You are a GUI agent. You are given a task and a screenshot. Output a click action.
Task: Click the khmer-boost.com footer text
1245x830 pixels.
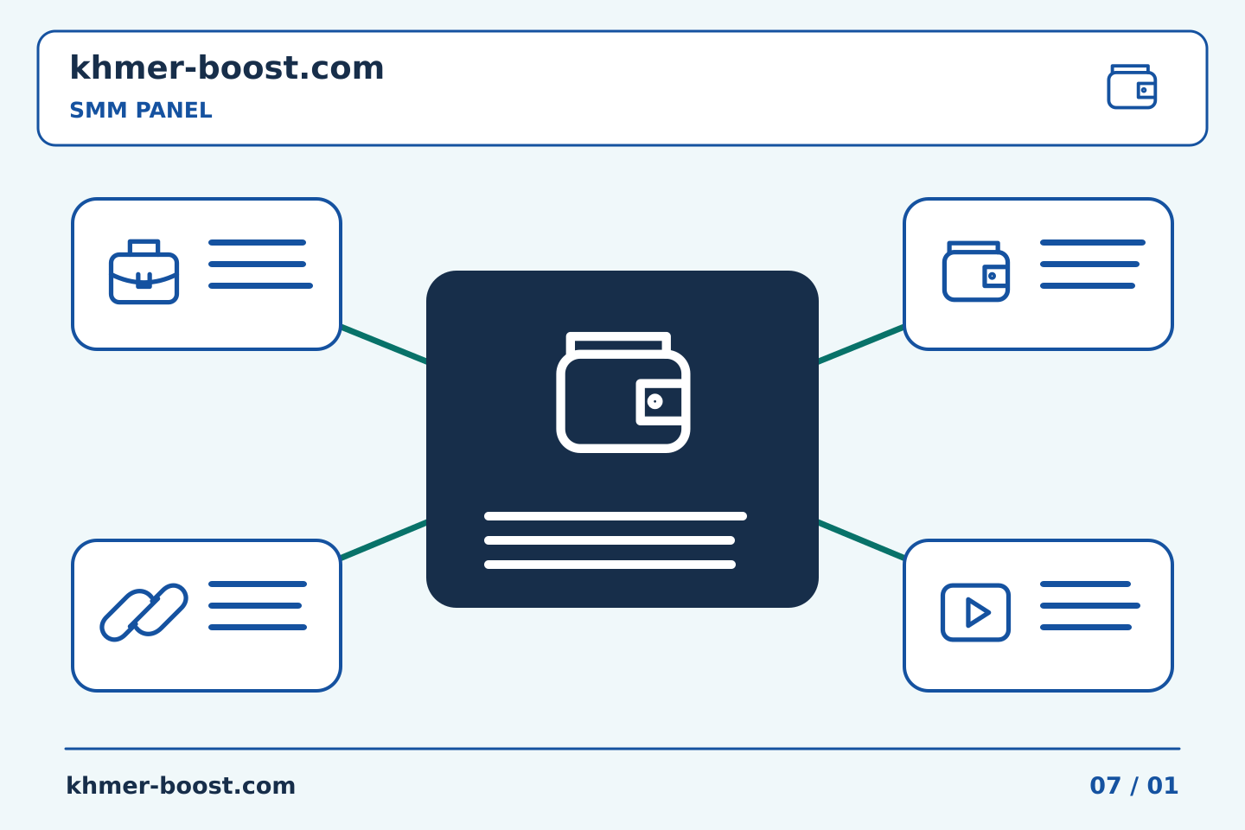(181, 786)
